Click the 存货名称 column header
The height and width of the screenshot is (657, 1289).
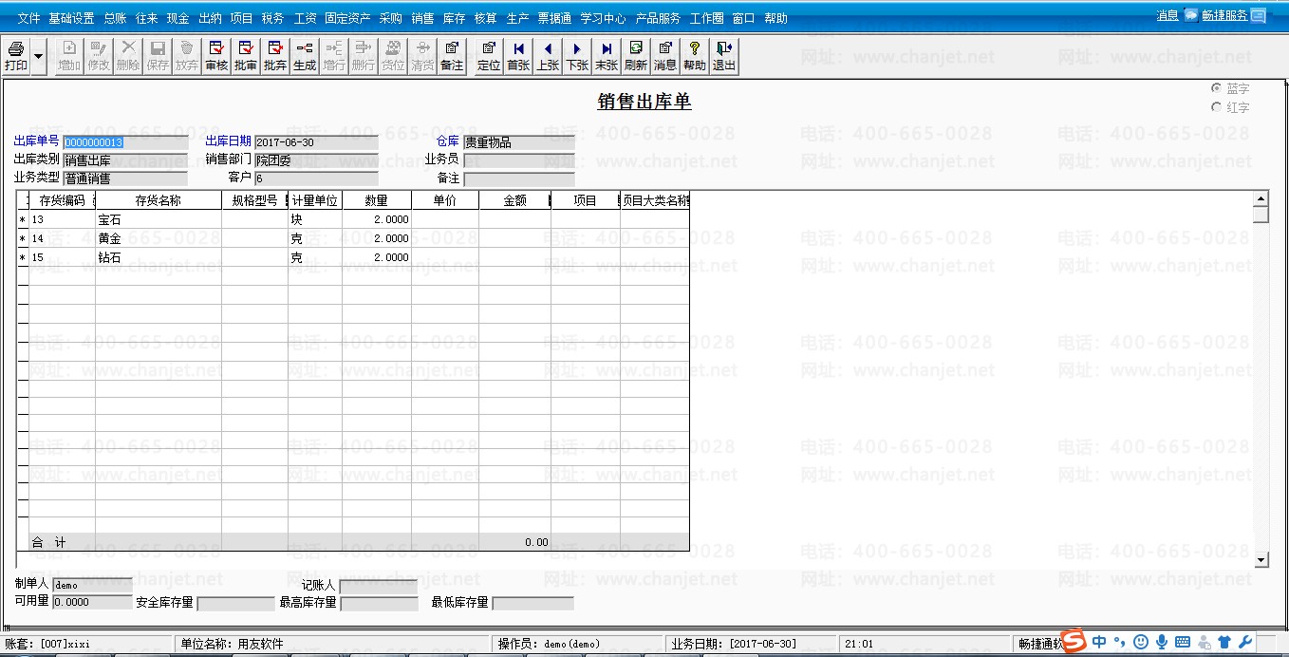pos(159,200)
